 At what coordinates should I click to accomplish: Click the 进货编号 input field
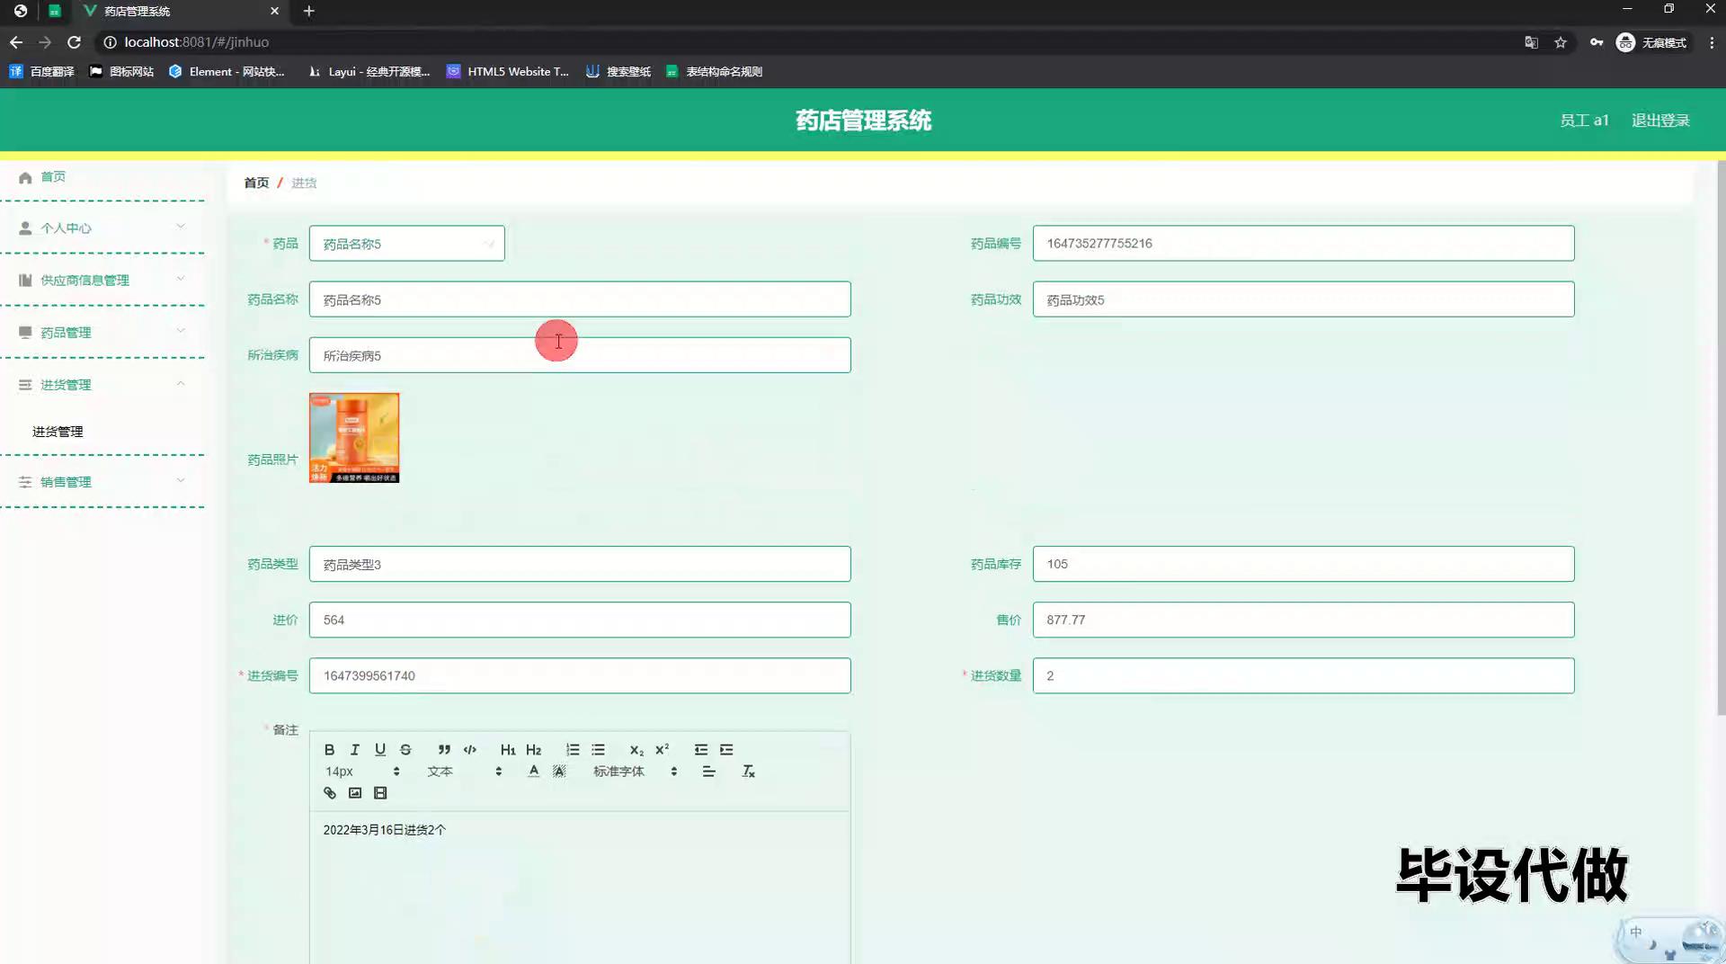tap(580, 675)
